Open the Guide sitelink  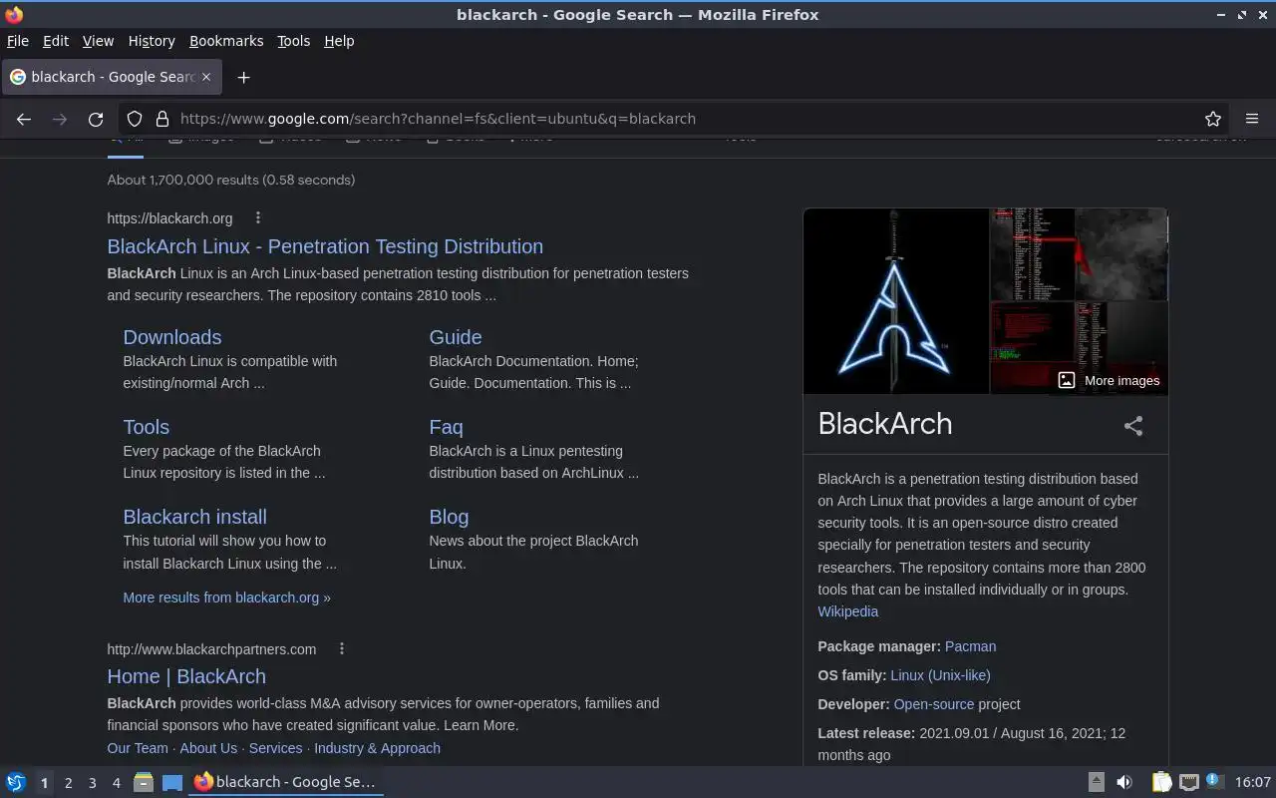point(456,337)
